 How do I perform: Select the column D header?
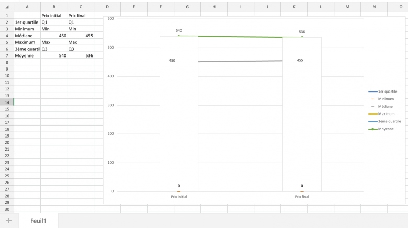(107, 7)
